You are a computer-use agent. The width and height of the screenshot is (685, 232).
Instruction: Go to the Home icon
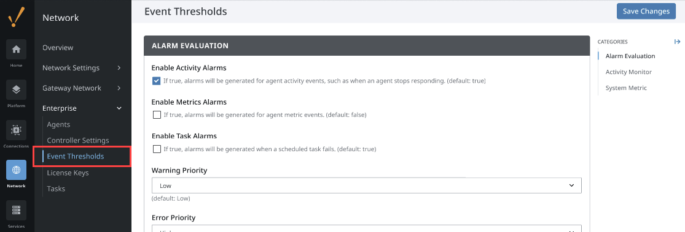(x=16, y=49)
